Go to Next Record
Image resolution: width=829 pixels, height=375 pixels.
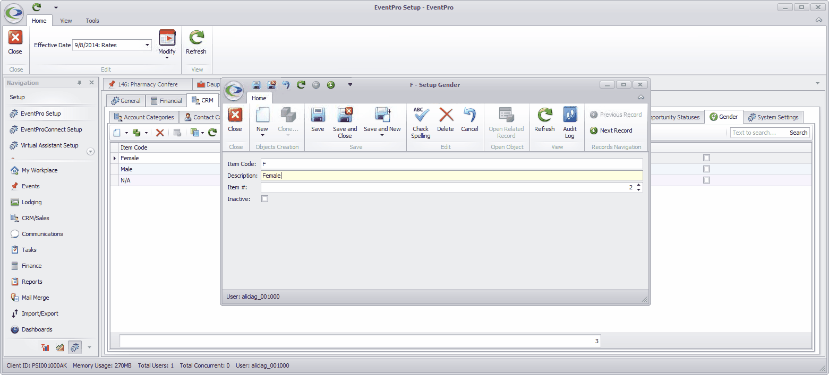(x=611, y=130)
